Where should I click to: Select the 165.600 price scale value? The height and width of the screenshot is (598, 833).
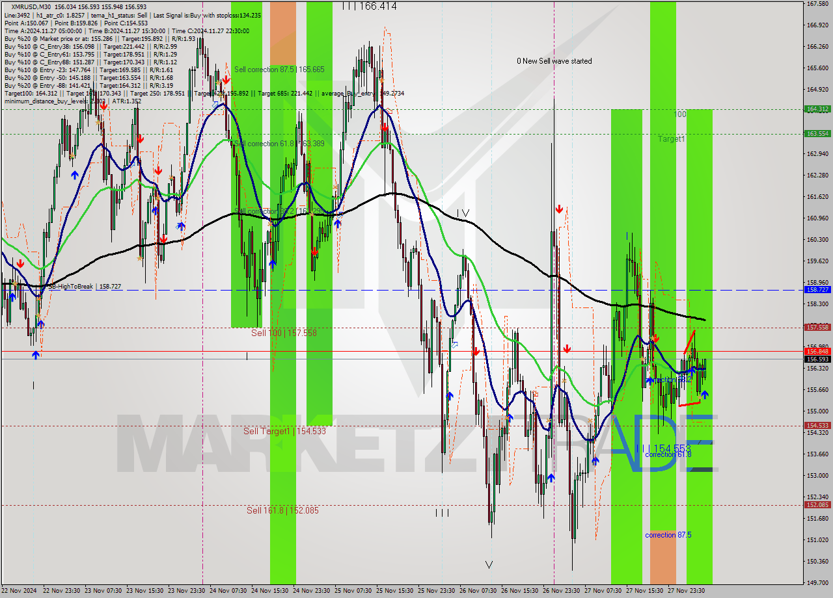[817, 68]
